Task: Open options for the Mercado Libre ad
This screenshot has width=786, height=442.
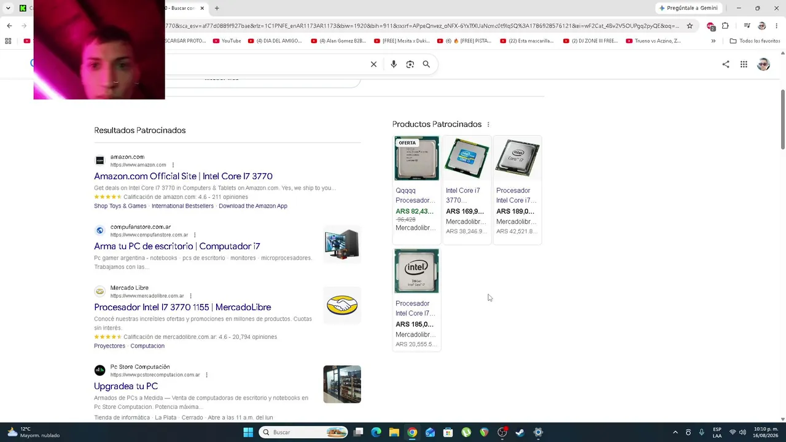Action: click(x=190, y=296)
